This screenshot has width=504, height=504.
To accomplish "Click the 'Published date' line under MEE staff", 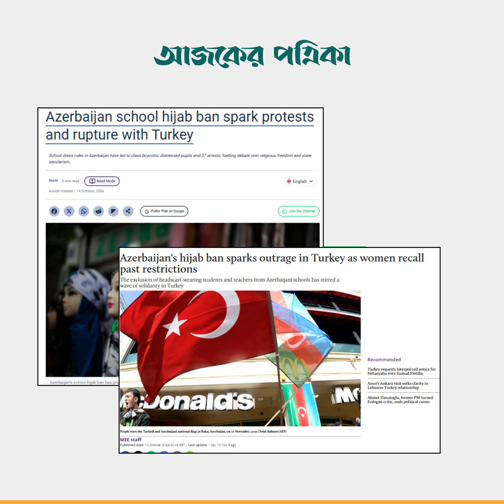I will click(178, 445).
